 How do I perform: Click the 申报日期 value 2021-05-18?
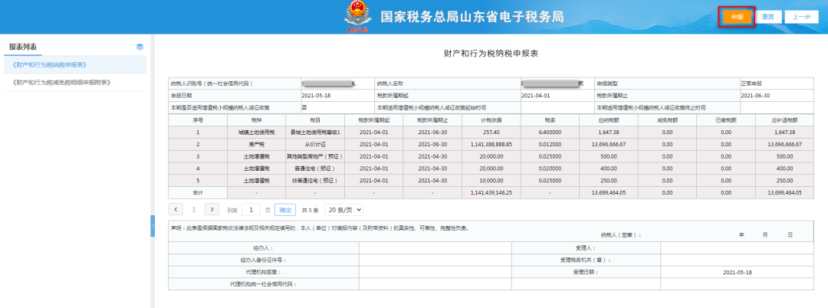click(x=316, y=96)
